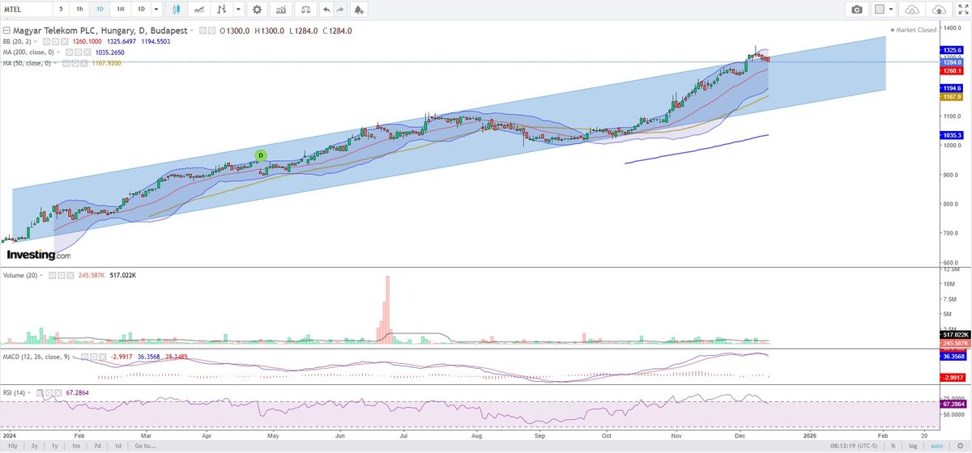Take chart snapshot with camera icon

tap(857, 10)
